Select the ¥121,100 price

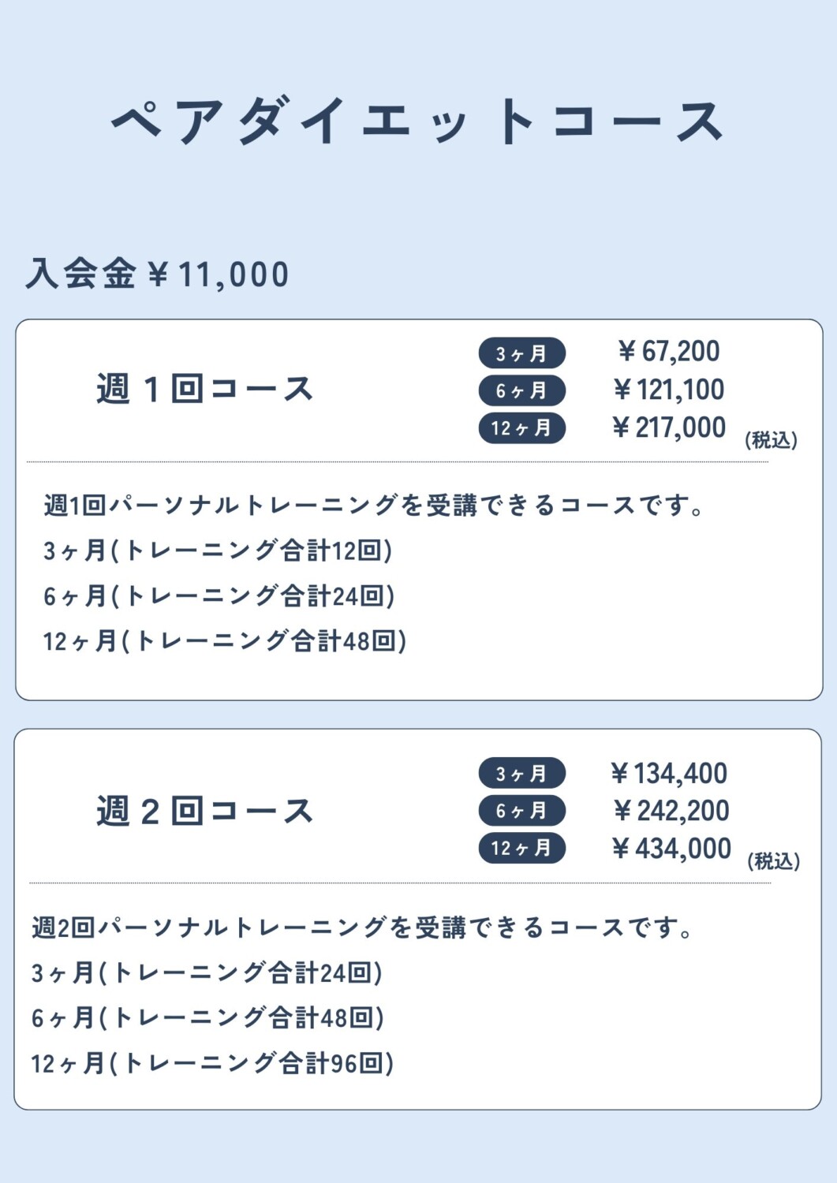point(668,390)
